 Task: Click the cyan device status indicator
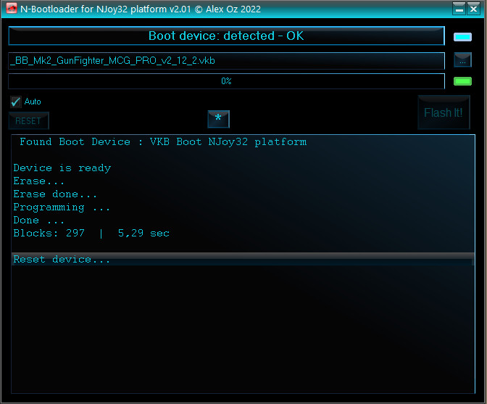(x=462, y=37)
